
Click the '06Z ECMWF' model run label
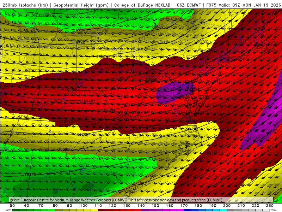pyautogui.click(x=189, y=5)
